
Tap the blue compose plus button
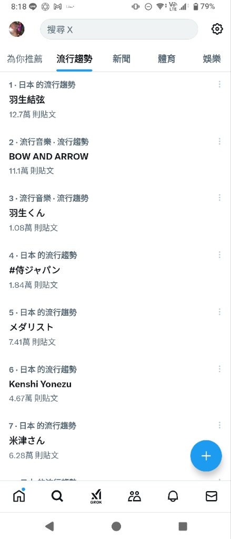pos(206,456)
